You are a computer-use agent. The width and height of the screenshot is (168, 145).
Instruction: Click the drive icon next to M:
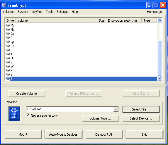[x=8, y=25]
